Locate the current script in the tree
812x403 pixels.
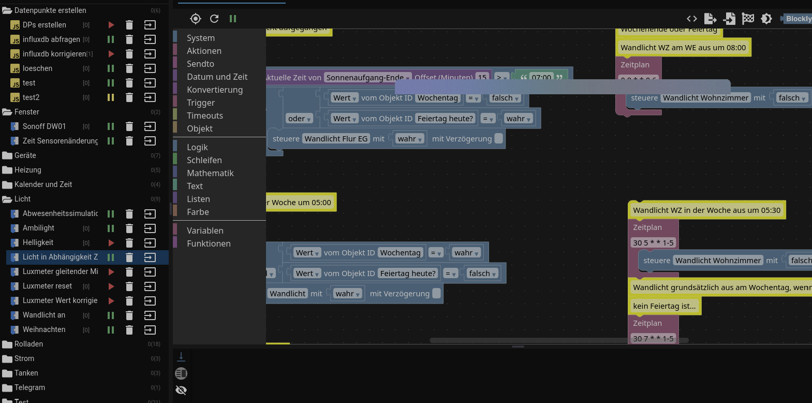click(195, 19)
